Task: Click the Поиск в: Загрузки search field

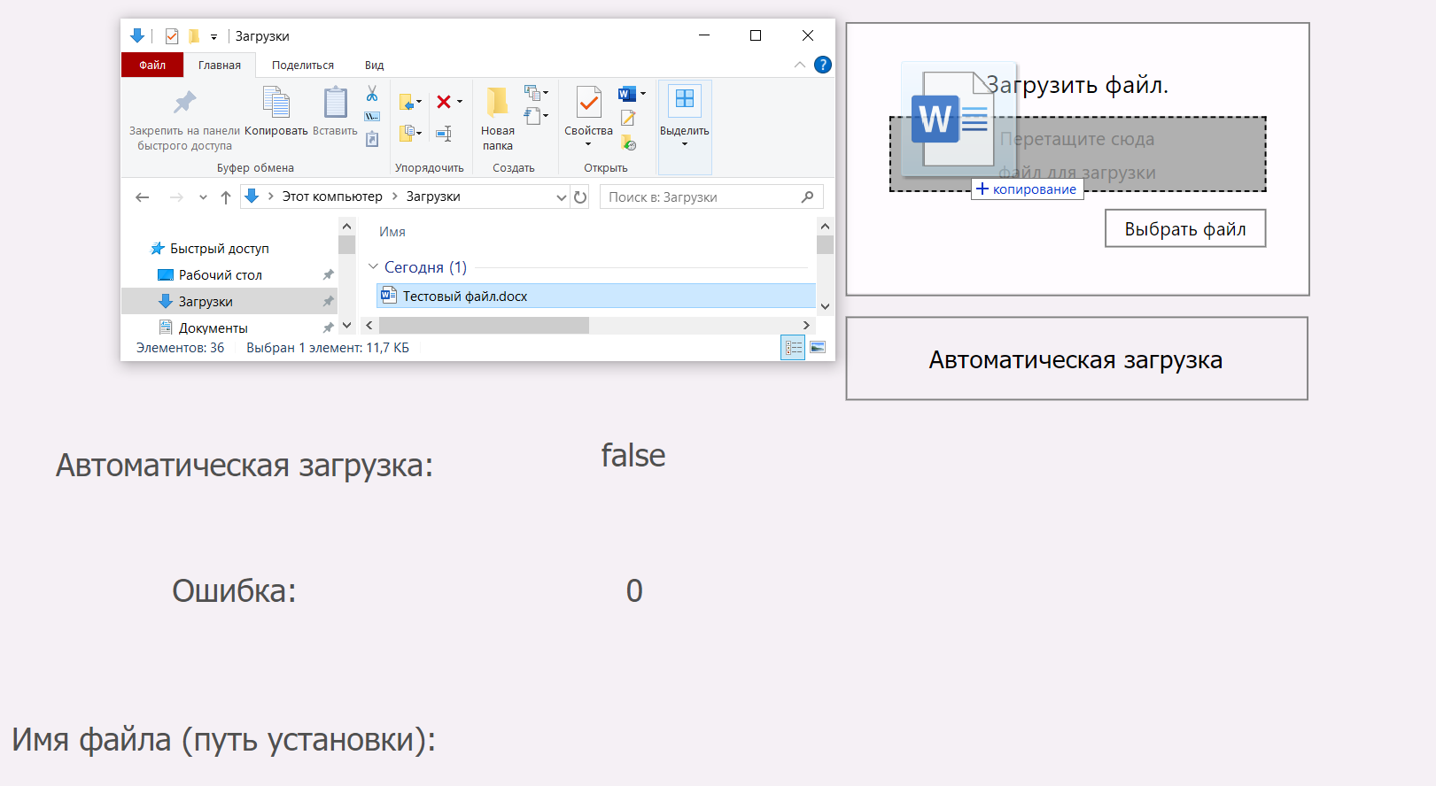Action: pyautogui.click(x=711, y=196)
